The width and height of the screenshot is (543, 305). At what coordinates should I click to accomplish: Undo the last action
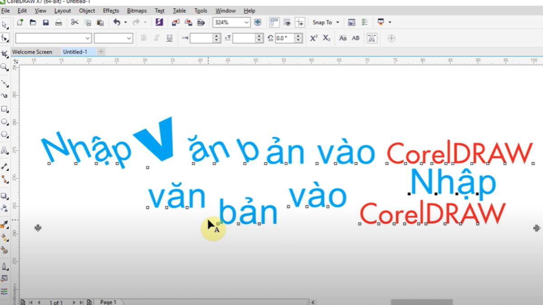point(116,22)
